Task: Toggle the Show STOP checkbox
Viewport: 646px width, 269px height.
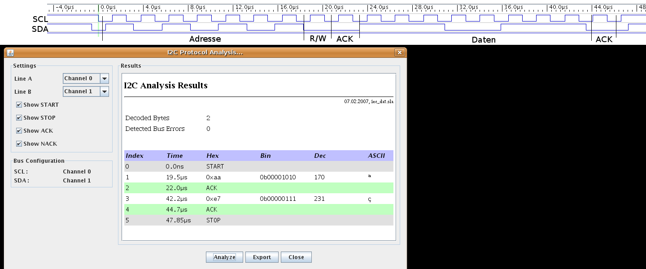Action: [x=19, y=117]
